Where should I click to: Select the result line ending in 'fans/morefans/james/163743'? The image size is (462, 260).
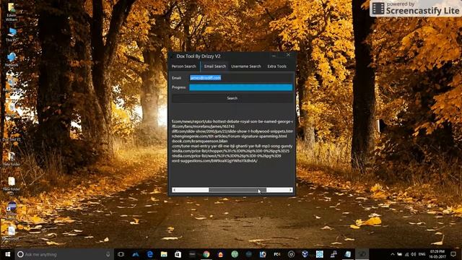204,126
